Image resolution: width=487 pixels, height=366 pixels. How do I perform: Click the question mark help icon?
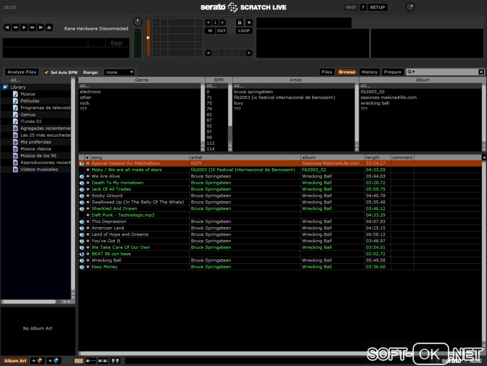point(363,7)
